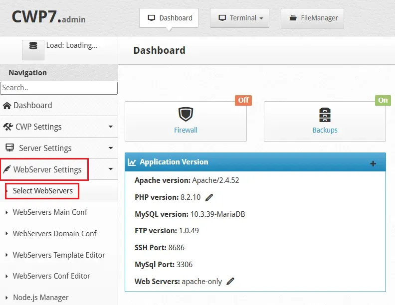Click the monitor icon in Terminal button
Image resolution: width=395 pixels, height=305 pixels.
pyautogui.click(x=222, y=18)
